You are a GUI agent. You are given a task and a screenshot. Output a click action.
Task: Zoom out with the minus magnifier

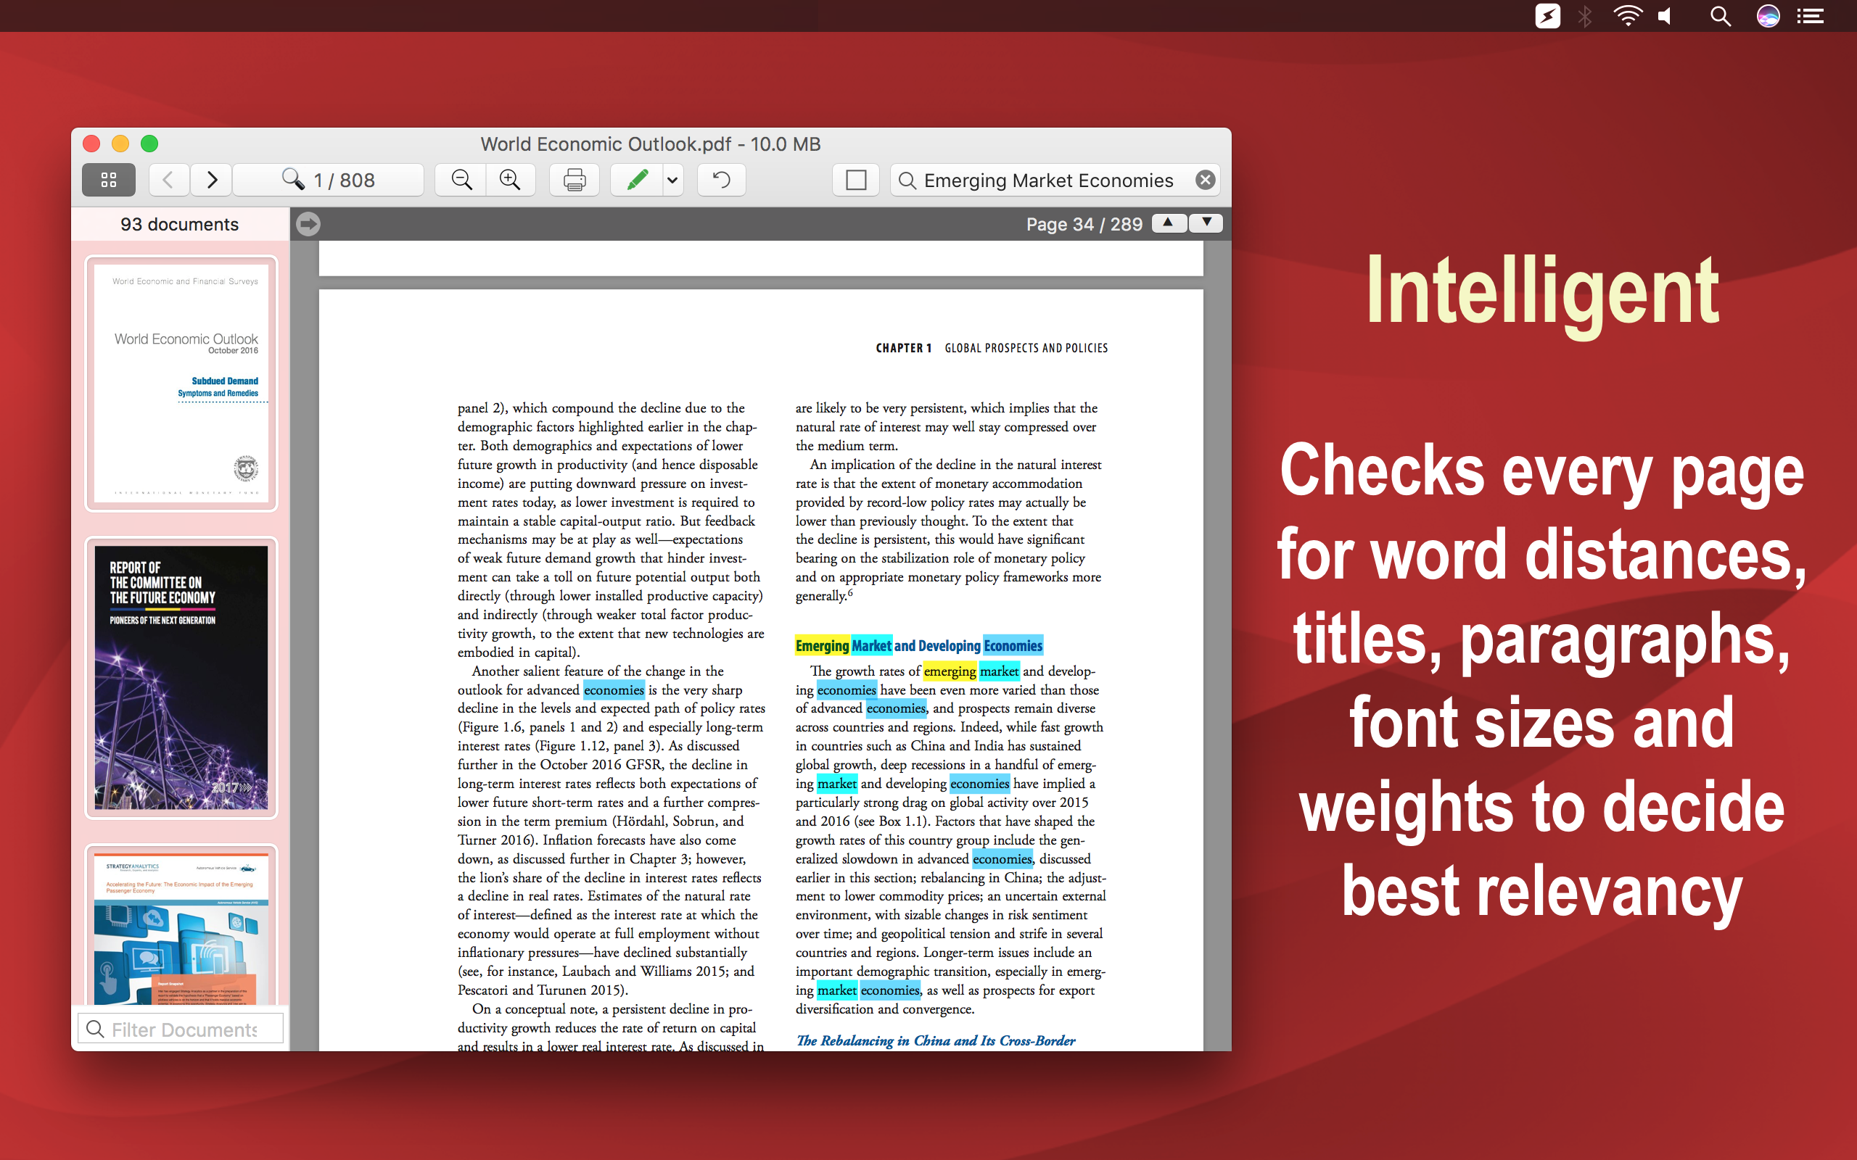tap(461, 180)
